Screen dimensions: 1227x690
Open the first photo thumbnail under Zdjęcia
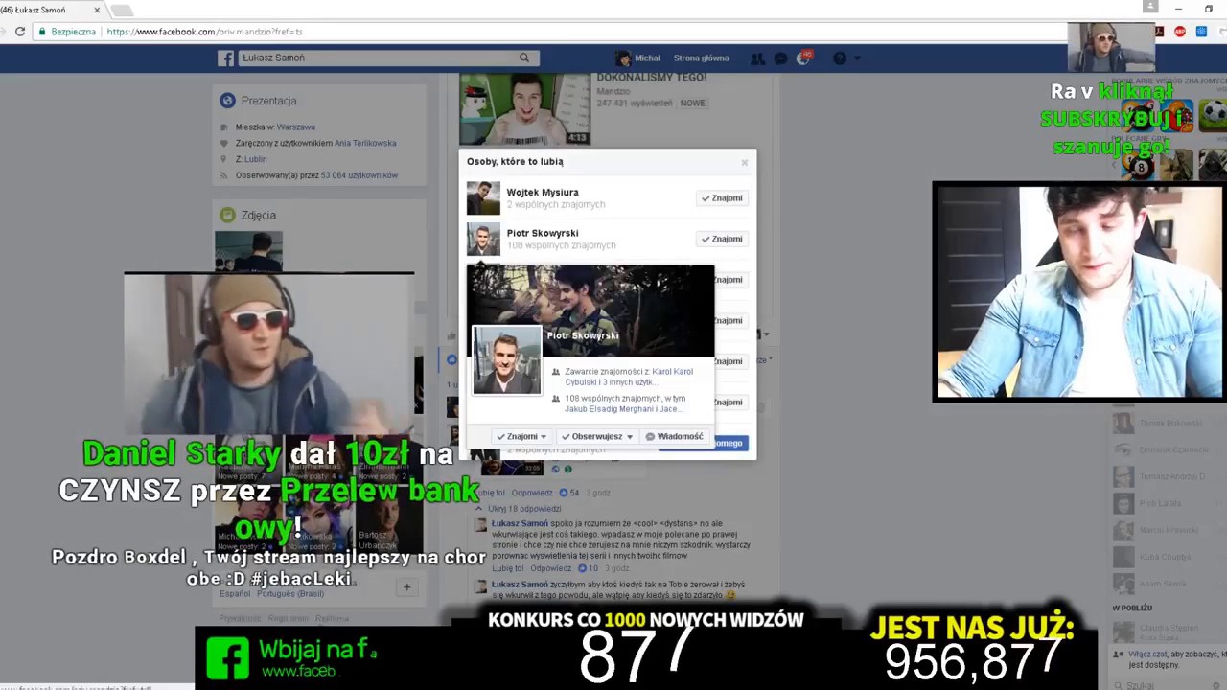pyautogui.click(x=248, y=252)
